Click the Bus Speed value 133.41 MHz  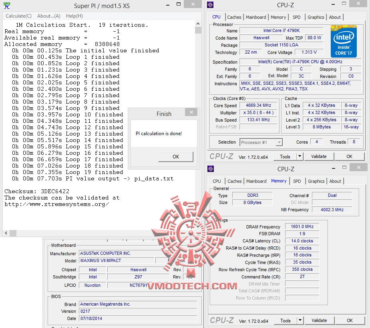[258, 120]
